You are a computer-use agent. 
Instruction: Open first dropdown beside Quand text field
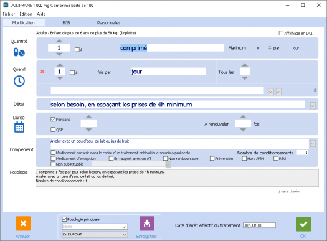point(271,92)
